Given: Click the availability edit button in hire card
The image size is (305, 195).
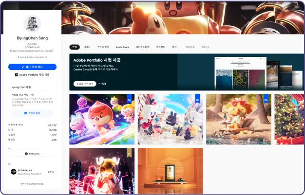Looking at the screenshot, I should pyautogui.click(x=32, y=113).
